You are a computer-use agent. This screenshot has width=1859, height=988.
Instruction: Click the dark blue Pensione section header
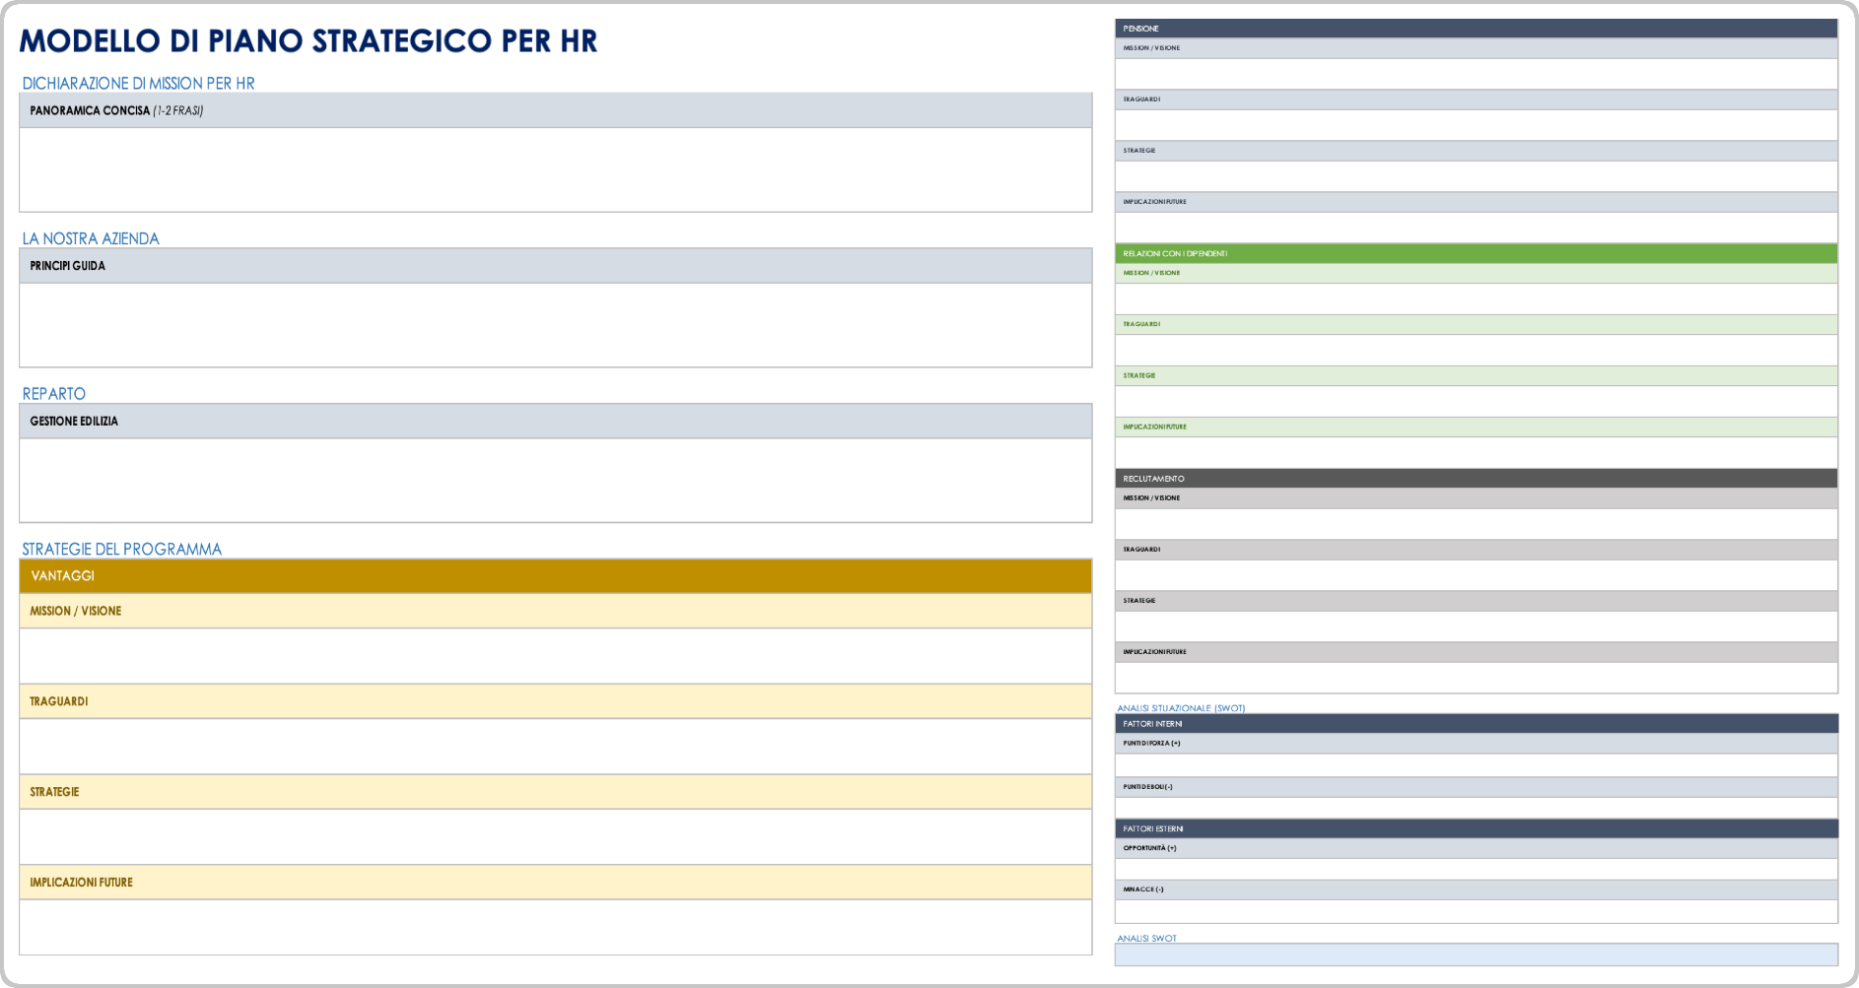(1476, 29)
